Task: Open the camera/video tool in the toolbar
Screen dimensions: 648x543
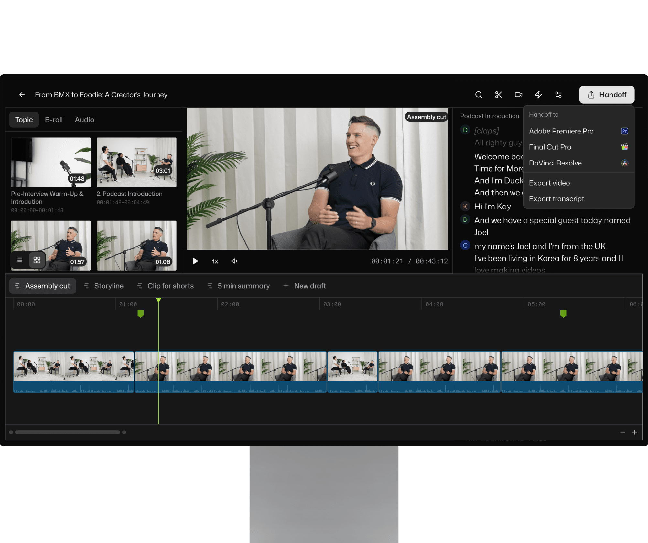Action: click(518, 95)
